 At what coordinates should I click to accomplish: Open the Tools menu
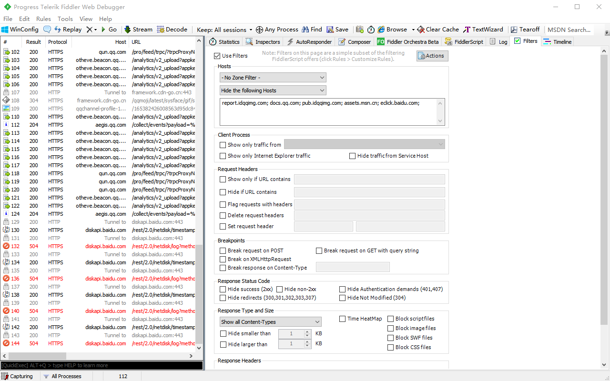tap(65, 19)
